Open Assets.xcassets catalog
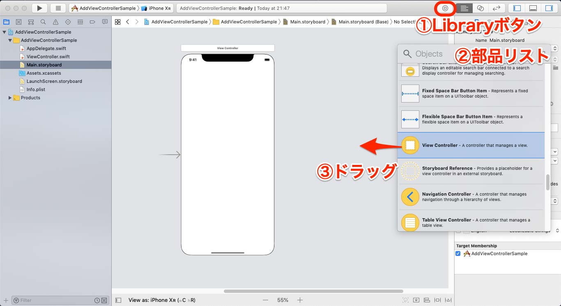561x306 pixels. click(44, 73)
